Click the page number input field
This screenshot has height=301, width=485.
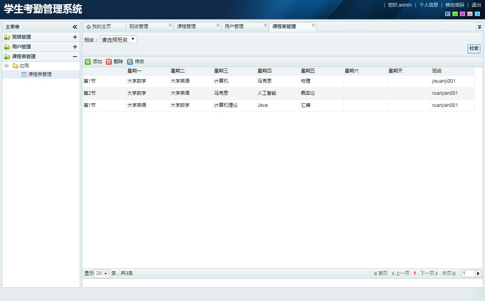point(468,273)
